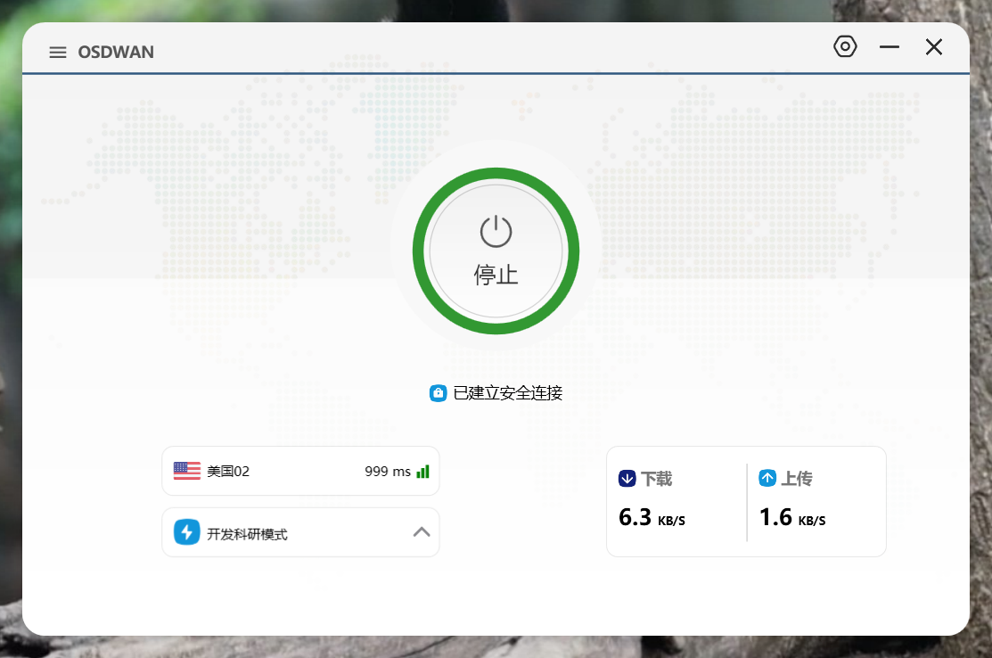Expand the mode list chevron arrow
The image size is (992, 658).
[x=422, y=532]
